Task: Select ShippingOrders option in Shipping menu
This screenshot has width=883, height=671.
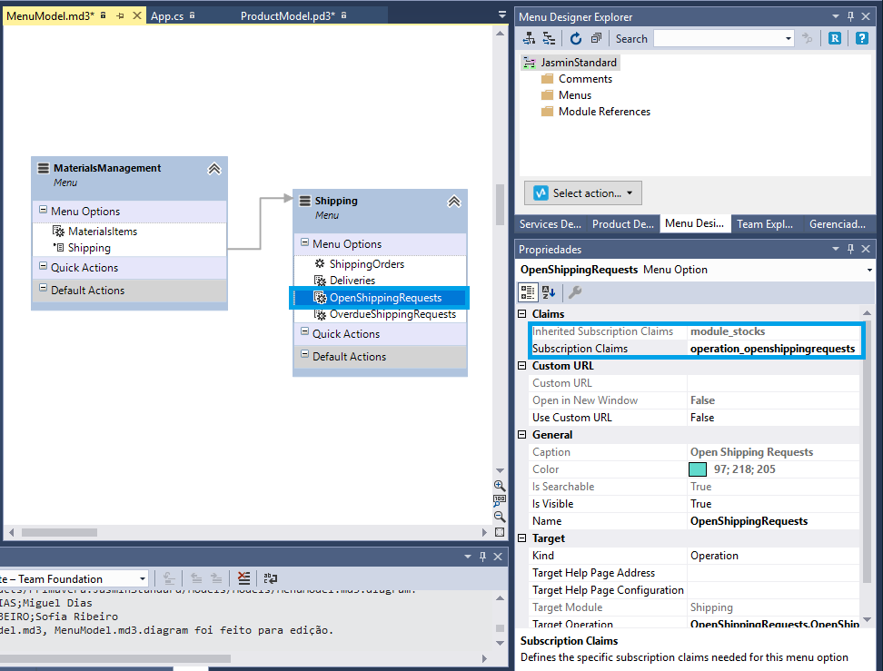Action: (367, 264)
